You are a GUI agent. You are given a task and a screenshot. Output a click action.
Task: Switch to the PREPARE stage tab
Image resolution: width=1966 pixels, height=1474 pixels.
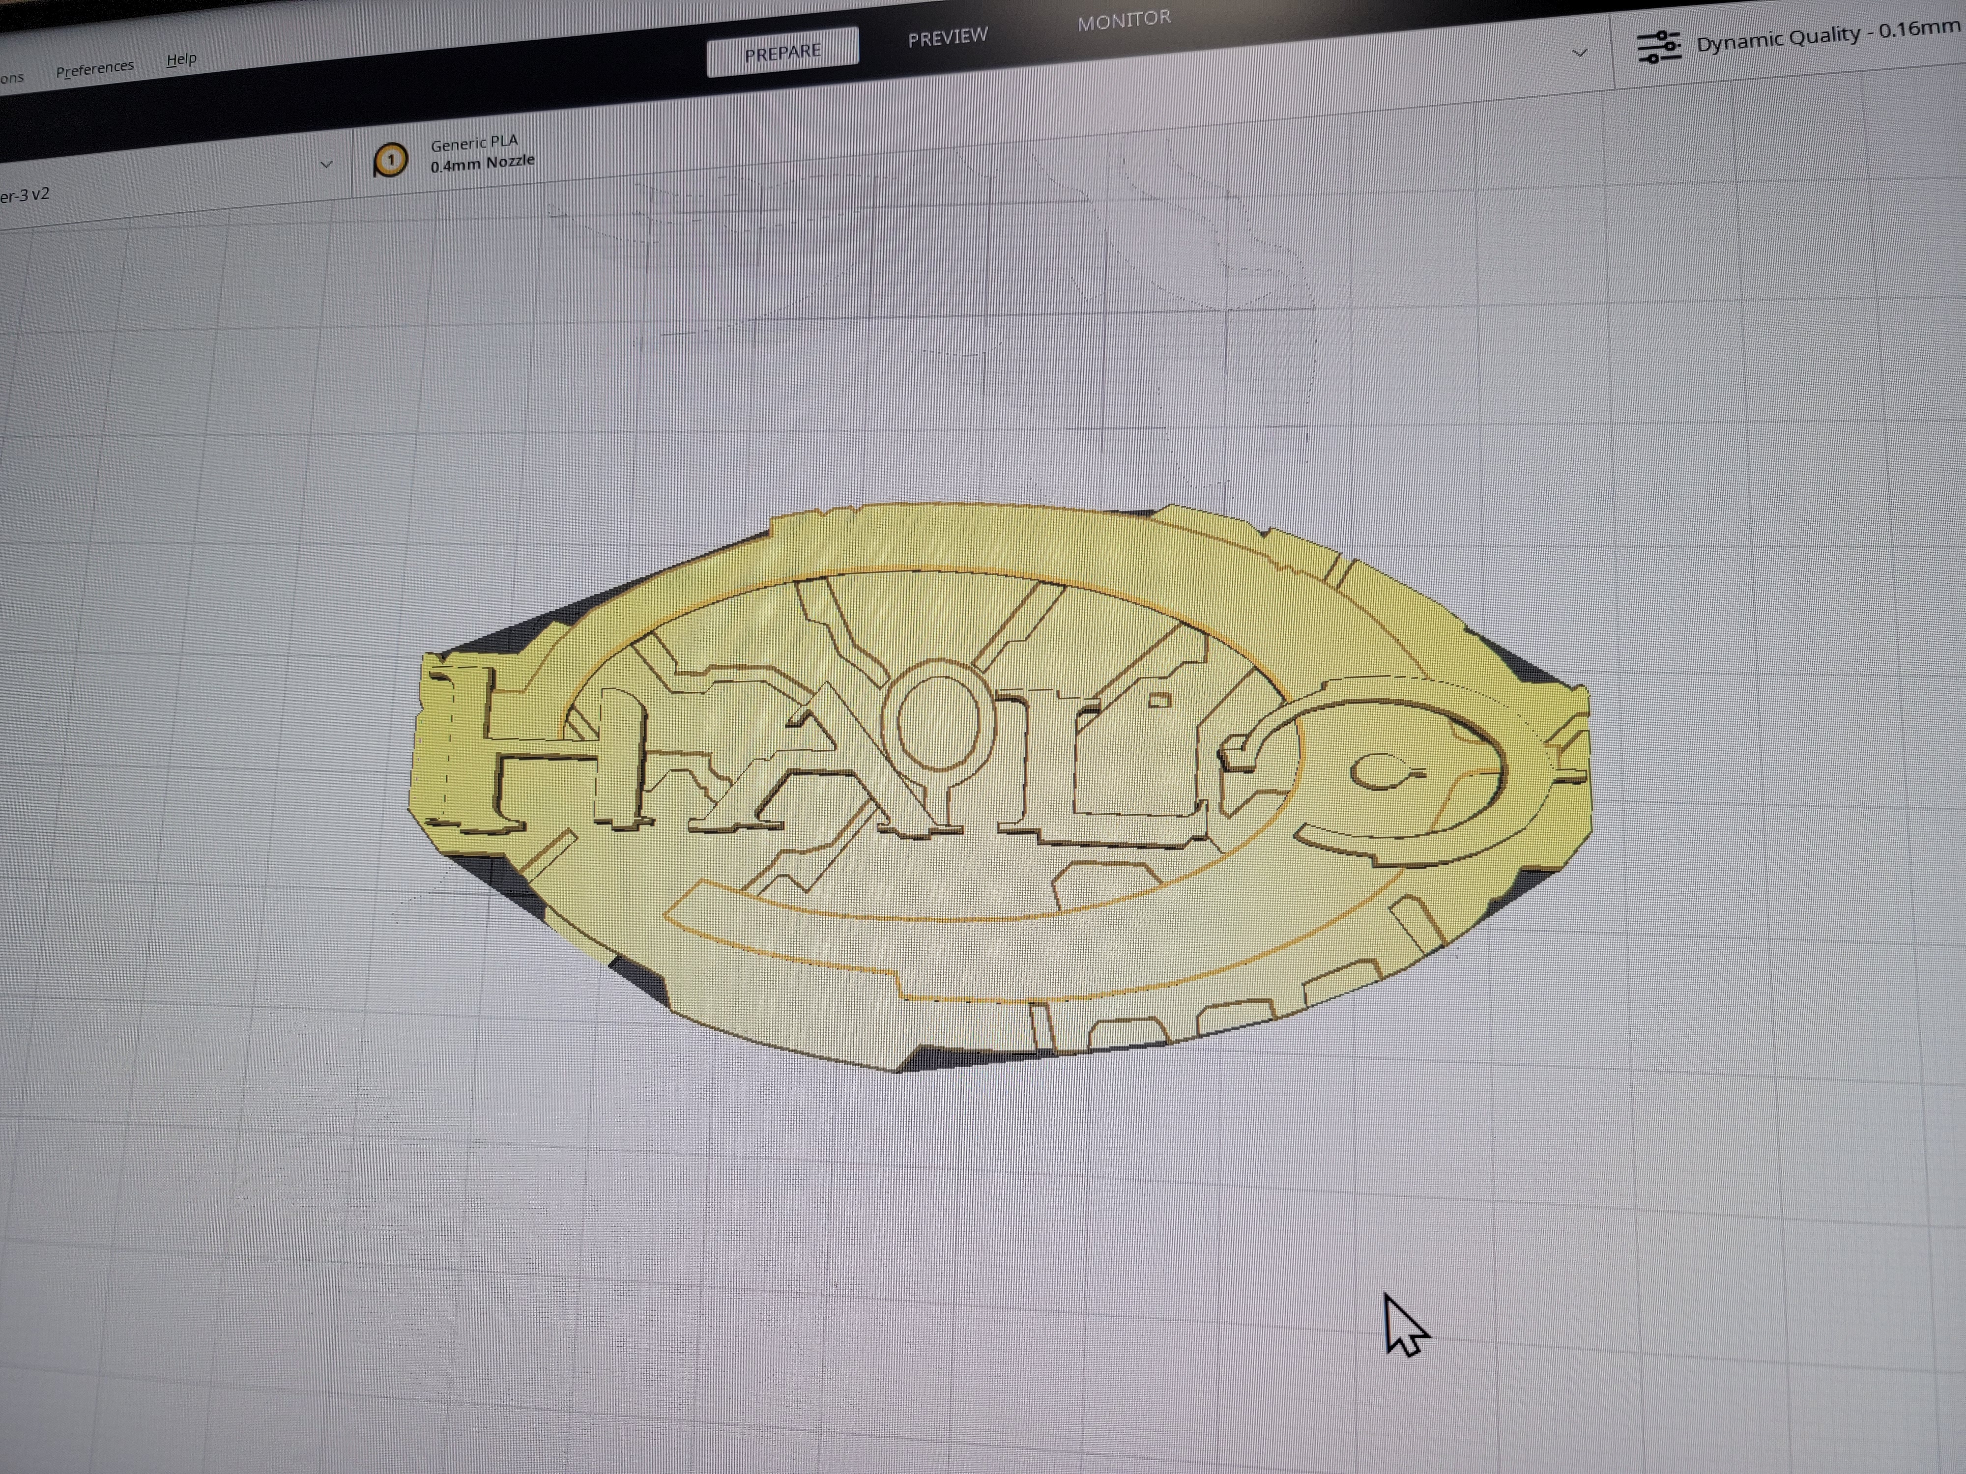pos(782,53)
